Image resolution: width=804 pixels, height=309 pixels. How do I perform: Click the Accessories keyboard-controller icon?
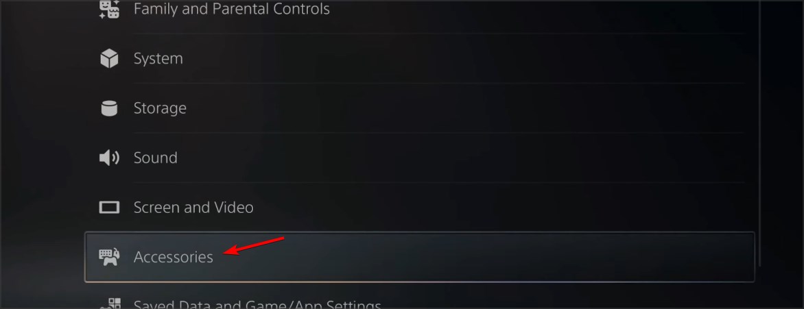point(108,257)
